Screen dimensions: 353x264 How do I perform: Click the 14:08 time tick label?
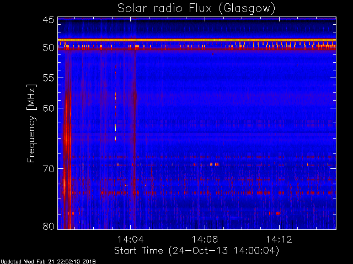(205, 239)
